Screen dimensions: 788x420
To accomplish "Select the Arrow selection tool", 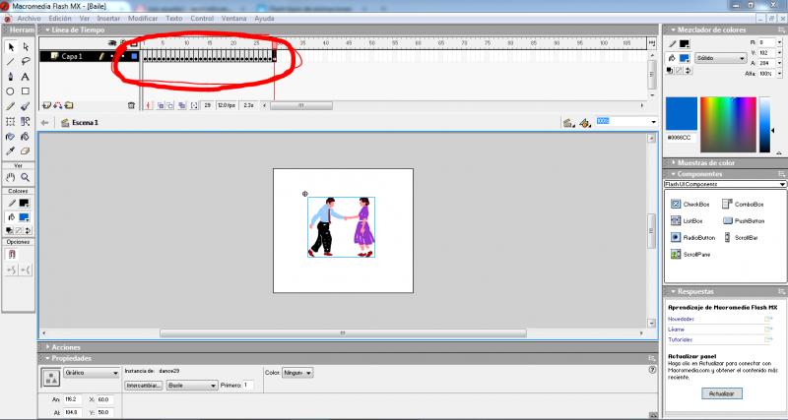I will point(10,46).
